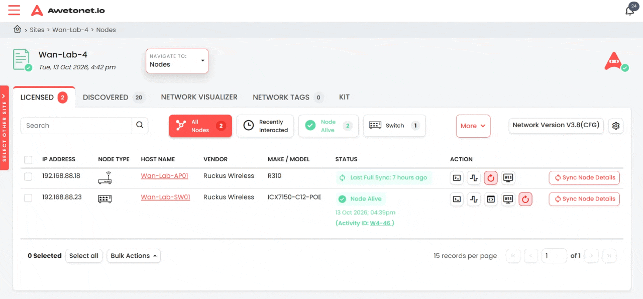Viewport: 643px width, 299px height.
Task: Toggle the select-all header checkbox
Action: (28, 160)
